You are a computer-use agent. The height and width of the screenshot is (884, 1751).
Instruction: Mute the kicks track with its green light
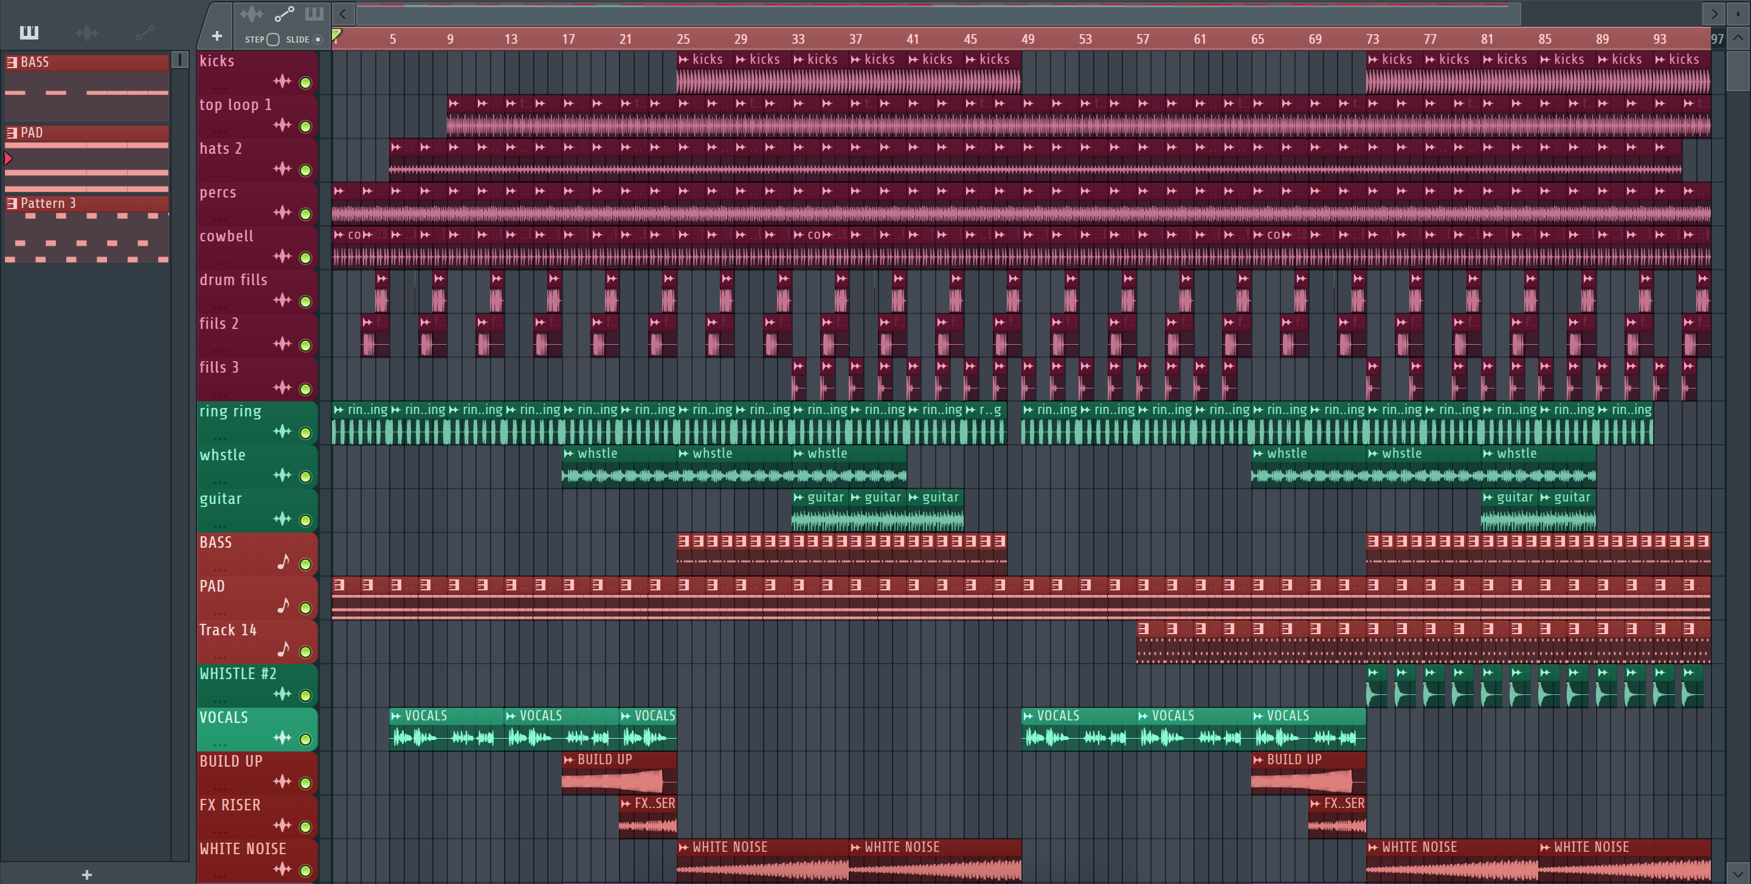coord(306,83)
